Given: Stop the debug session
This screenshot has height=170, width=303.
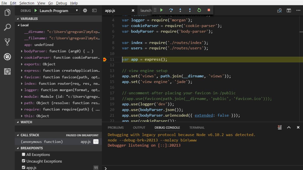Looking at the screenshot, I should (x=209, y=10).
